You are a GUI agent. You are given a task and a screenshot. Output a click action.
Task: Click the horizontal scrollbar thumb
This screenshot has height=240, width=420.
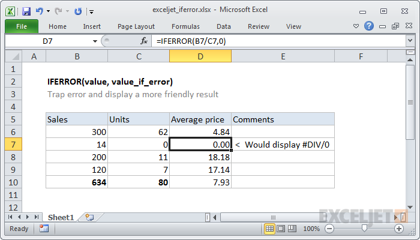pos(273,217)
